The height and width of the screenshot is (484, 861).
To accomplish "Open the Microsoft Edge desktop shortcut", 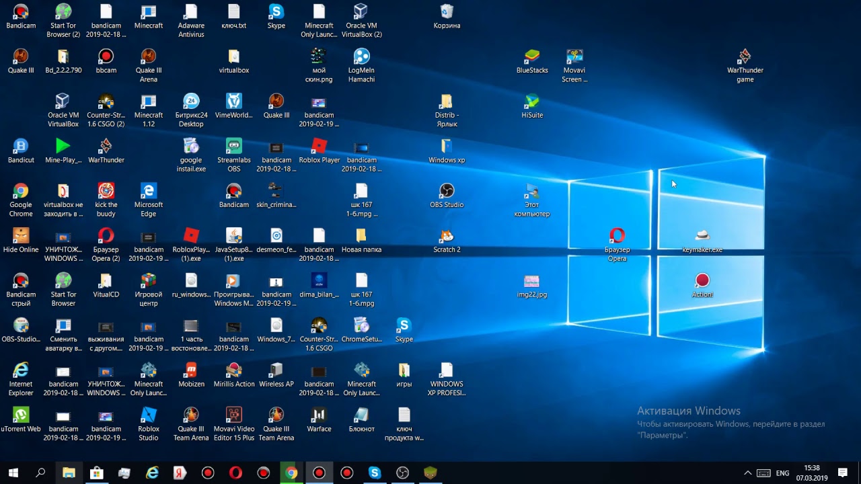I will 149,200.
